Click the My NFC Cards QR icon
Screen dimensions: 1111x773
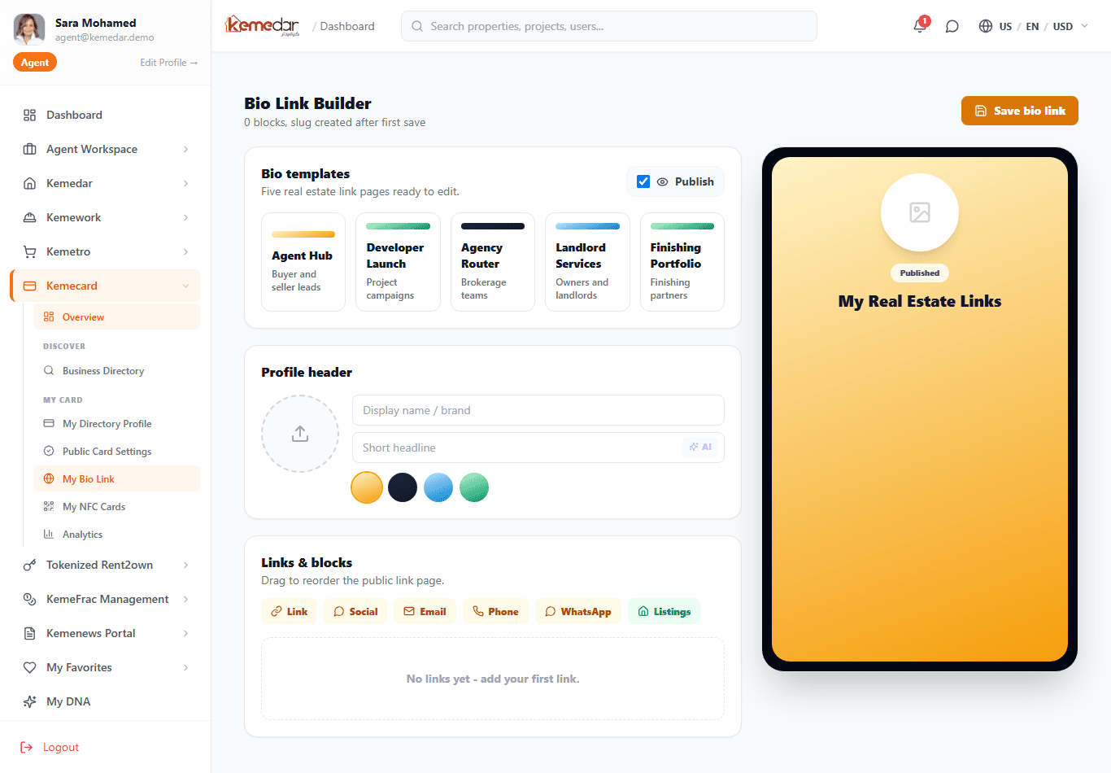coord(49,506)
